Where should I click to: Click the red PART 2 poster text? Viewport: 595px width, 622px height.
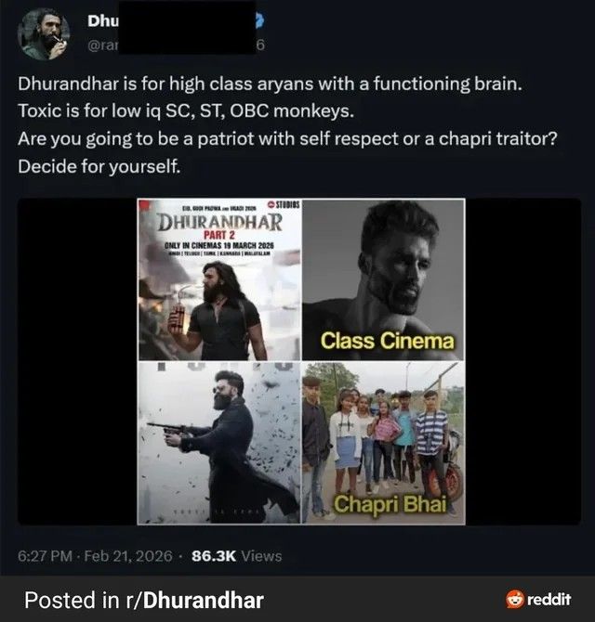click(x=219, y=235)
